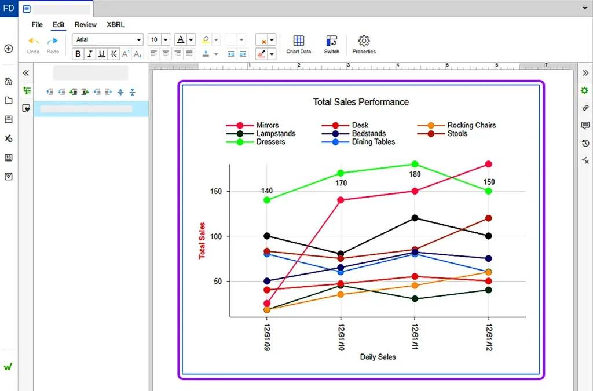Show the outline tree view panel

point(27,90)
